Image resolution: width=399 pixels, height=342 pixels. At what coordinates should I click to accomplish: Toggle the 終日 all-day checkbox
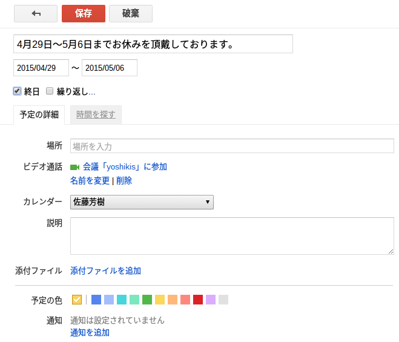point(18,91)
